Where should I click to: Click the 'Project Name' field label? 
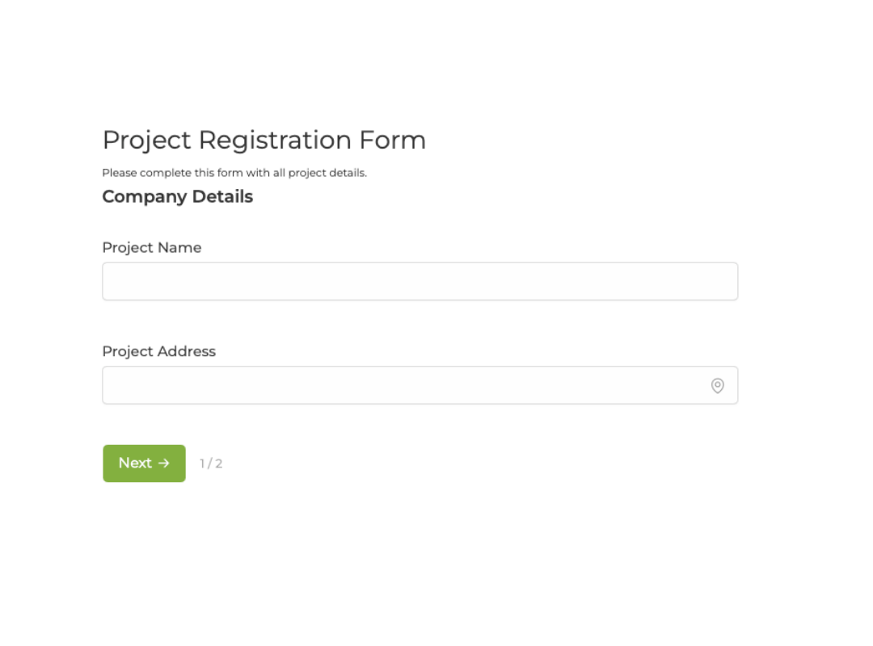pos(151,248)
